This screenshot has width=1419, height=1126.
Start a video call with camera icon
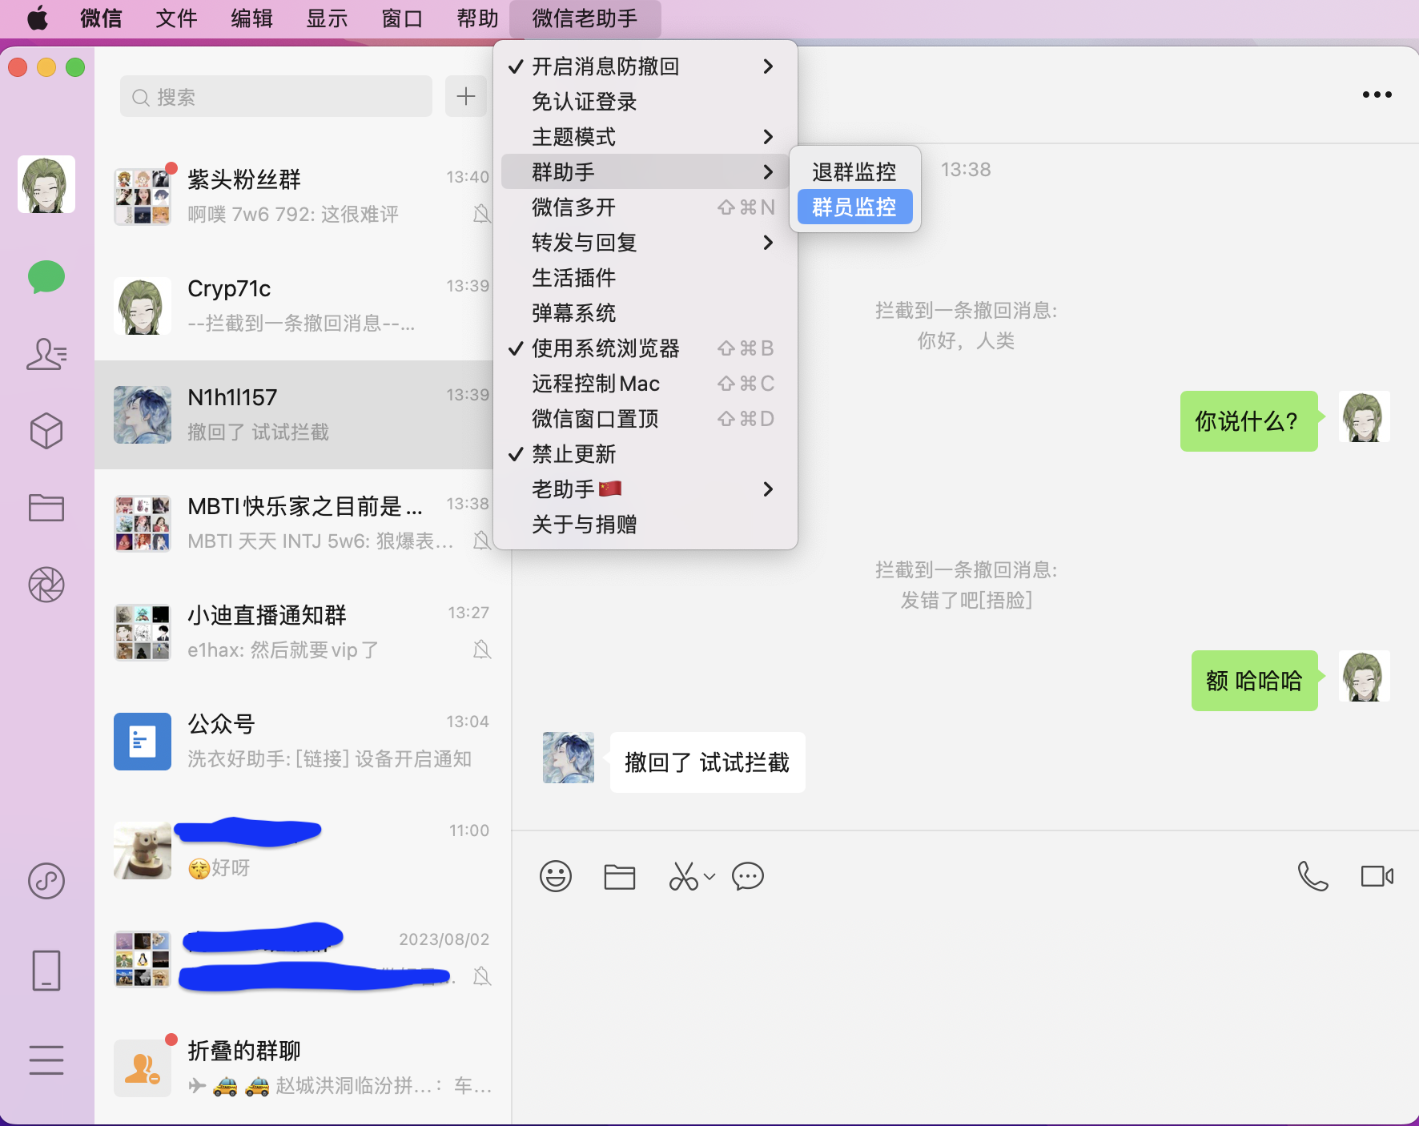pos(1377,876)
